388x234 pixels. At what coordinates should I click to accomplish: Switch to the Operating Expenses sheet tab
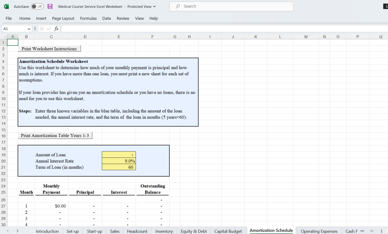tap(319, 231)
